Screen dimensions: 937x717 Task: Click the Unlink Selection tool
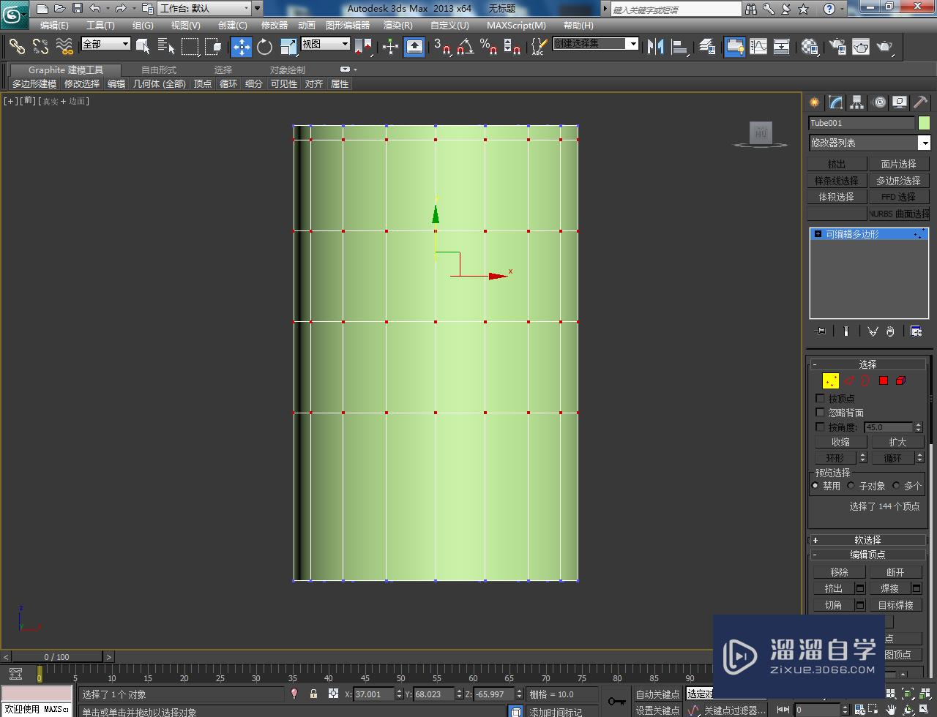pos(41,46)
